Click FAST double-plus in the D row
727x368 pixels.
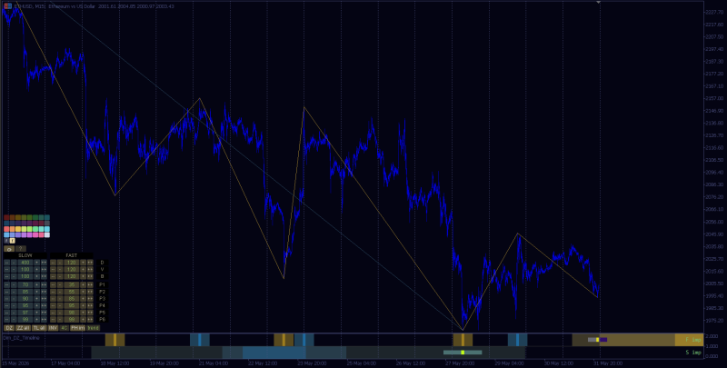point(90,263)
